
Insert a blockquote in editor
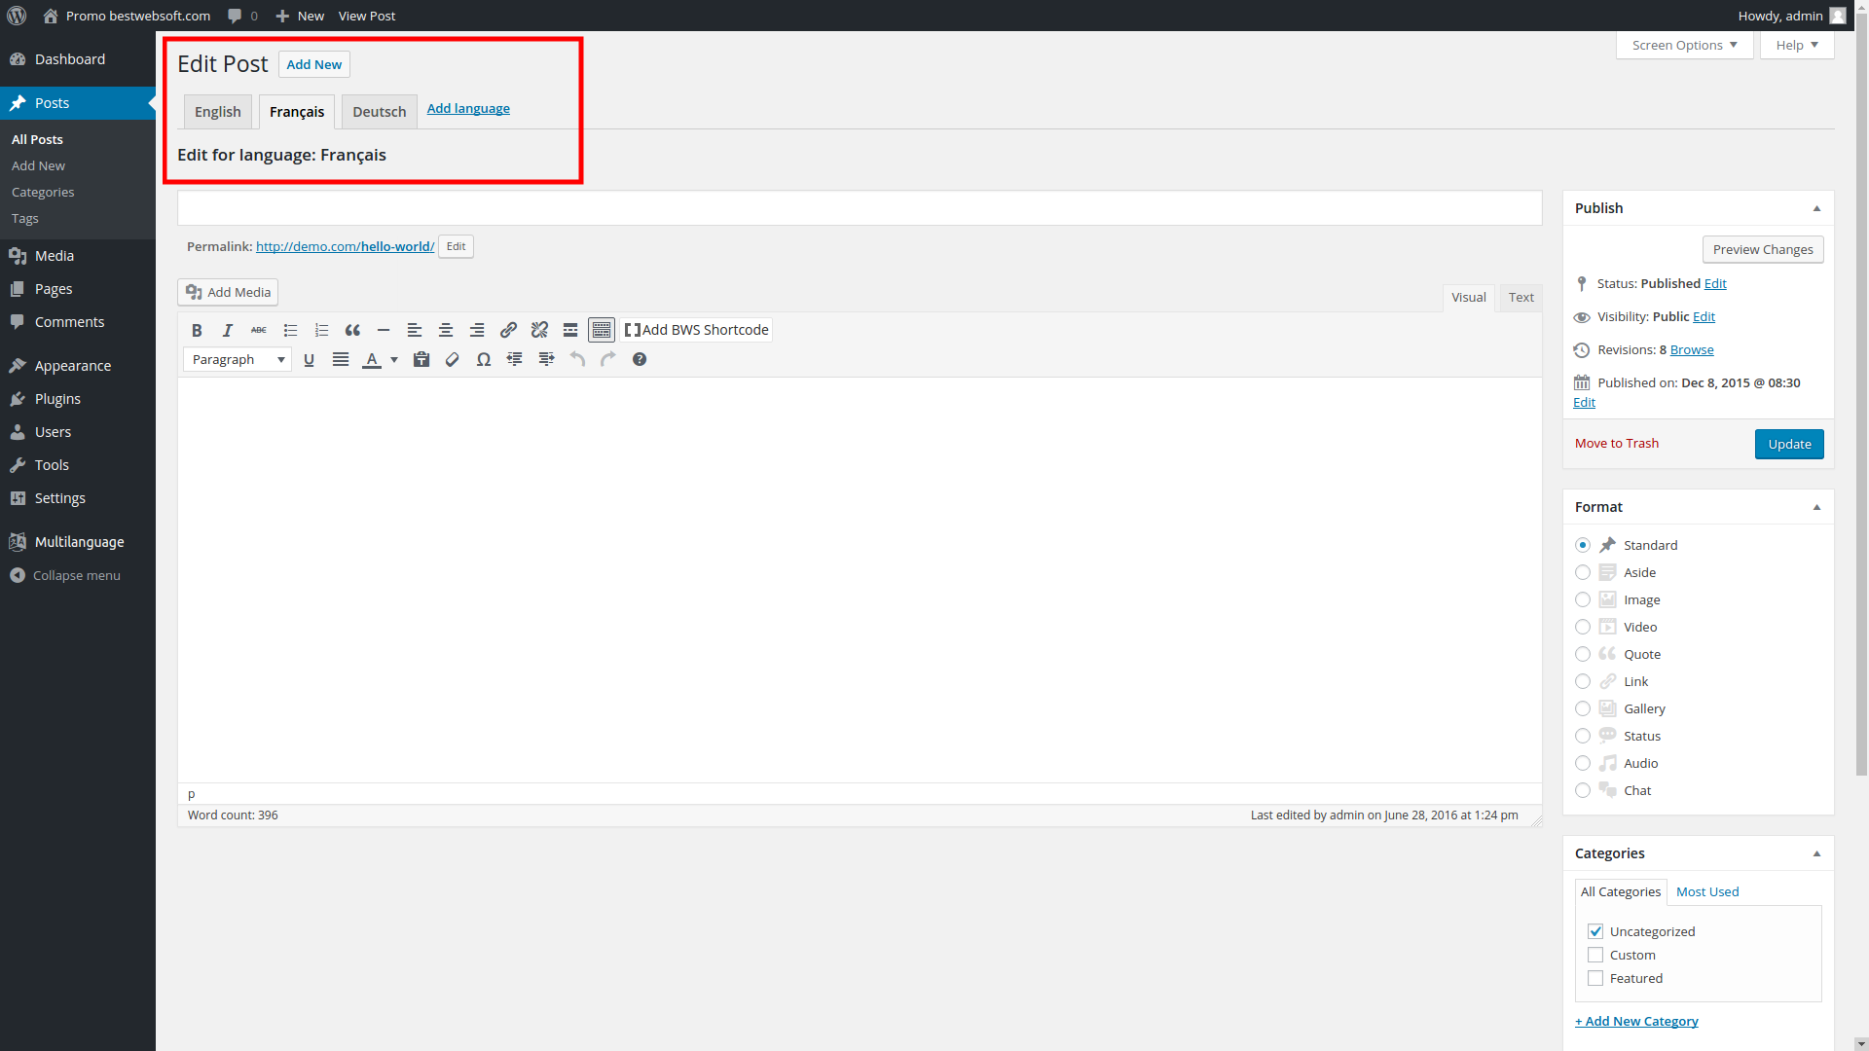coord(352,330)
